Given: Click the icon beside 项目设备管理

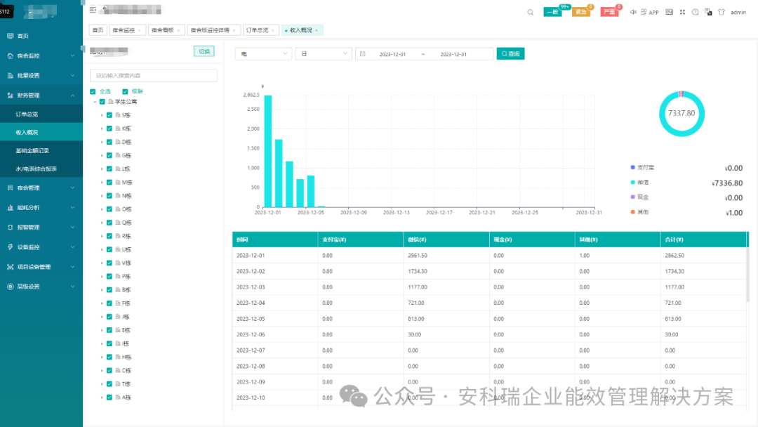Looking at the screenshot, I should pyautogui.click(x=10, y=267).
